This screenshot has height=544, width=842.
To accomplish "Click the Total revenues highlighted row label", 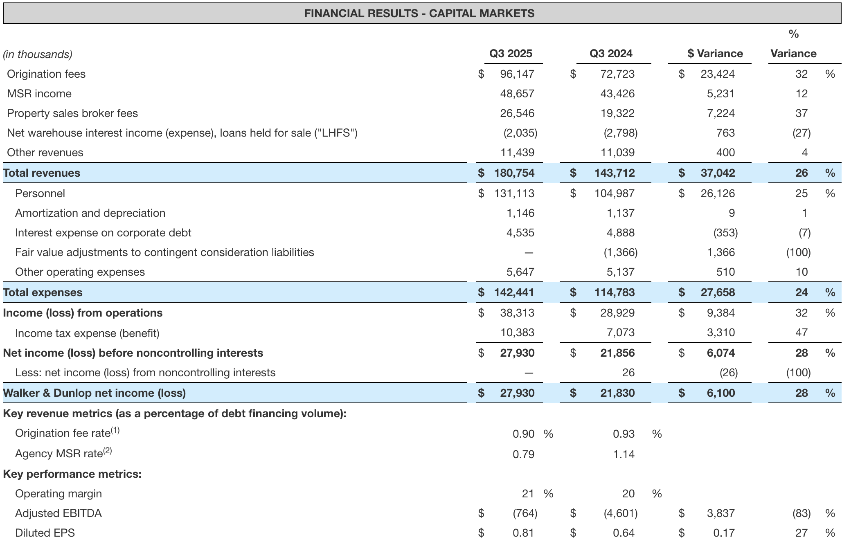I will [x=41, y=173].
